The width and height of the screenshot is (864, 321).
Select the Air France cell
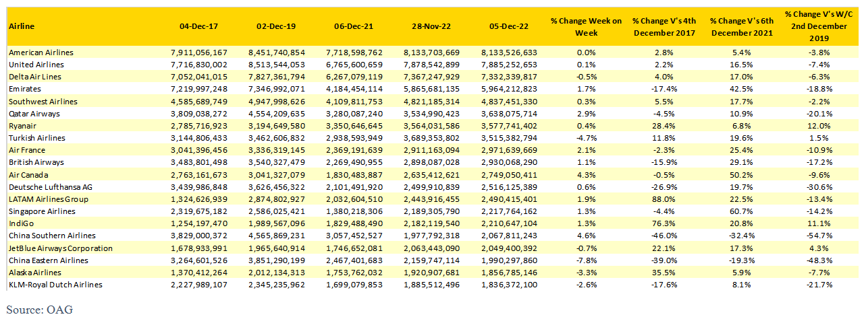point(26,150)
